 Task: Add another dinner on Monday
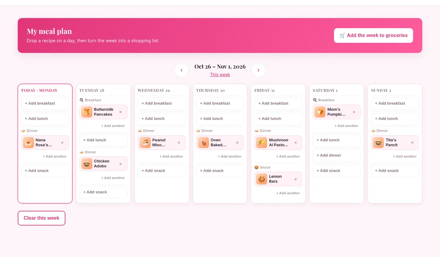pos(55,157)
